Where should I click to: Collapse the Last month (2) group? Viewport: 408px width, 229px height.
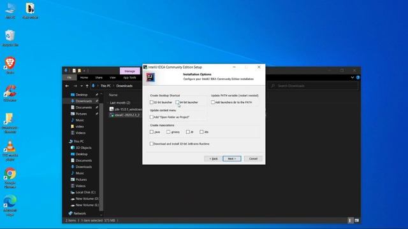[108, 103]
